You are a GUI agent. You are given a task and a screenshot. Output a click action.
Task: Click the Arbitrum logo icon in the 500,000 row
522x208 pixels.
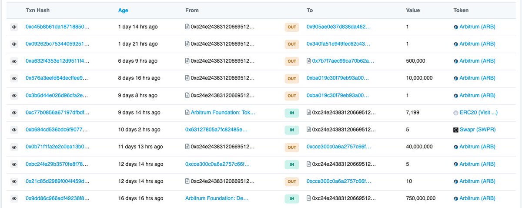(456, 61)
